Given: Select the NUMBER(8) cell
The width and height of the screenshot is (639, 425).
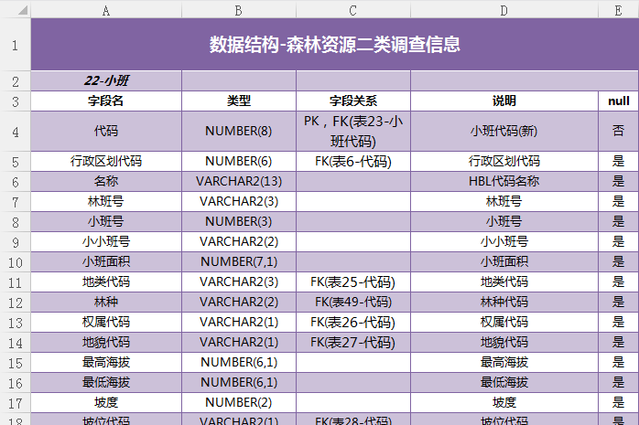Looking at the screenshot, I should coord(238,132).
